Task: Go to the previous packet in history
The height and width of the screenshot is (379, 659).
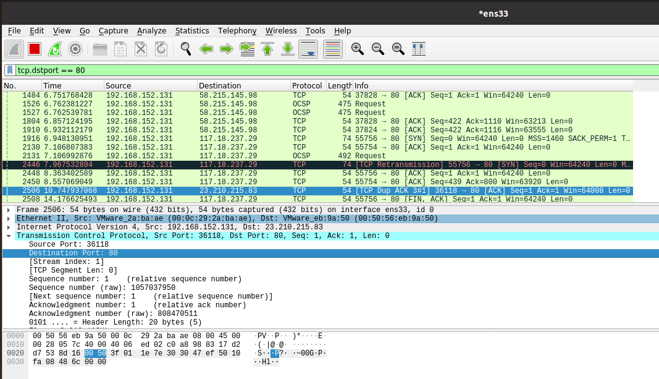Action: point(206,49)
